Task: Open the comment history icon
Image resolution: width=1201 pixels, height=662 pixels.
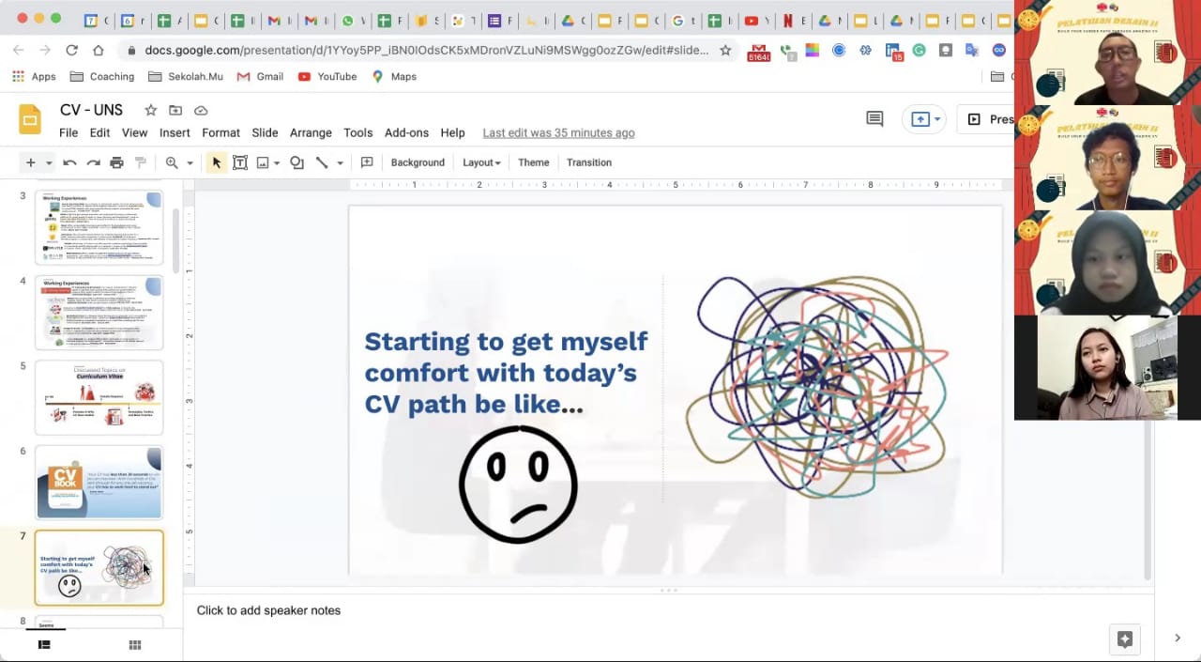Action: [x=874, y=119]
